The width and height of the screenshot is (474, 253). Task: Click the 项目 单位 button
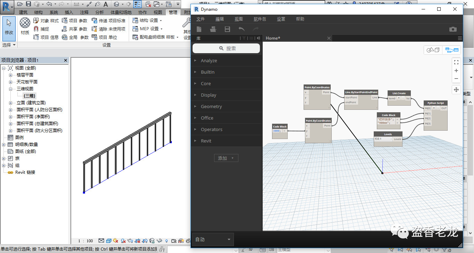(x=104, y=37)
